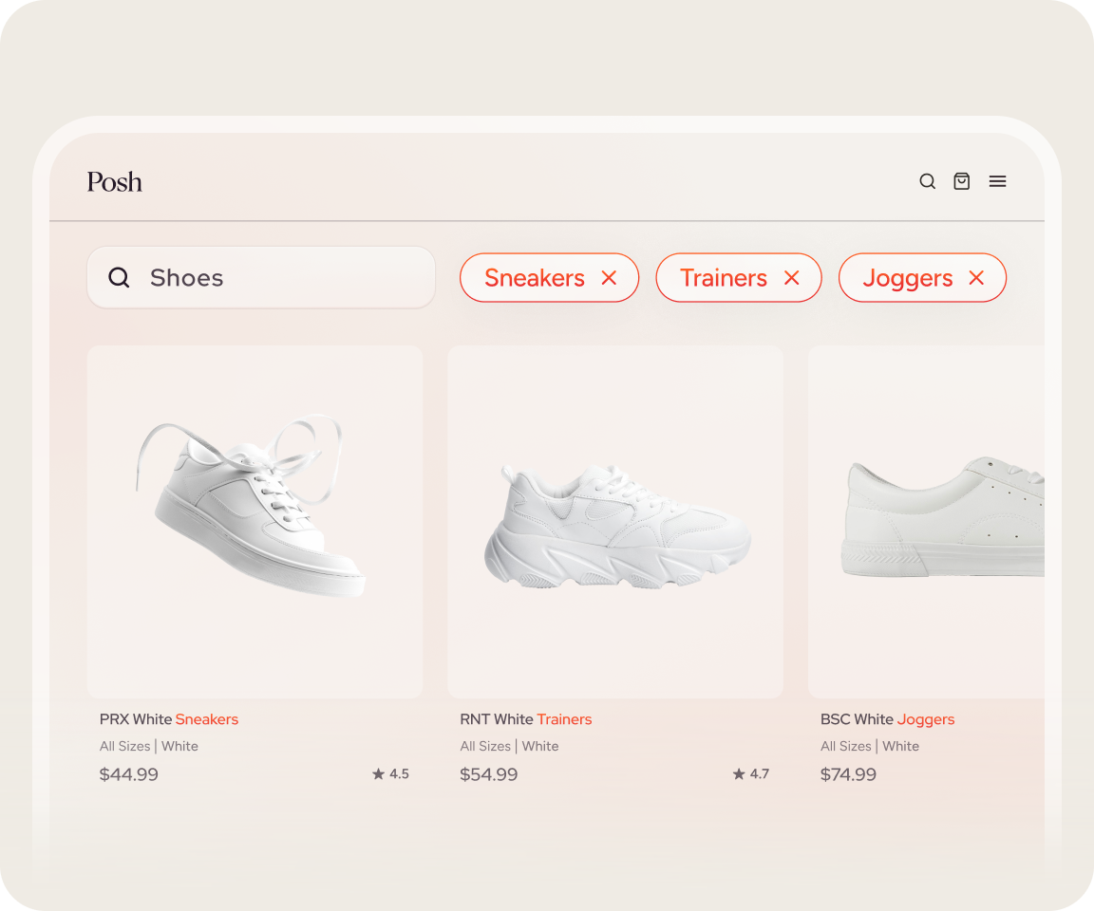The image size is (1094, 911).
Task: Open the shopping bag cart icon
Action: [962, 181]
